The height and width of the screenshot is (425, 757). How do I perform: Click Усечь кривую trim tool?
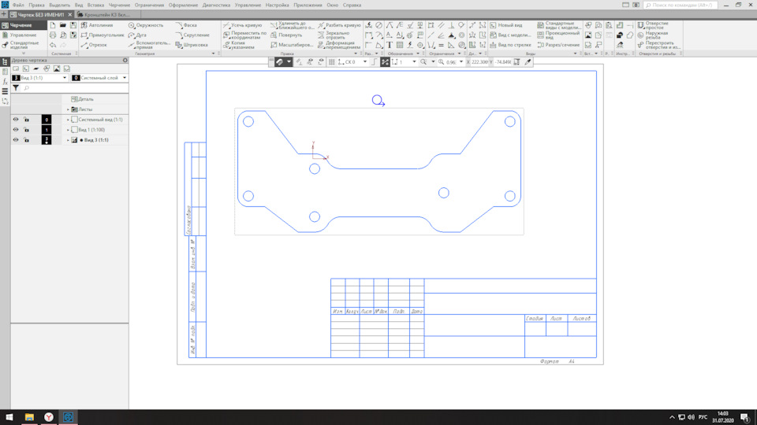242,25
